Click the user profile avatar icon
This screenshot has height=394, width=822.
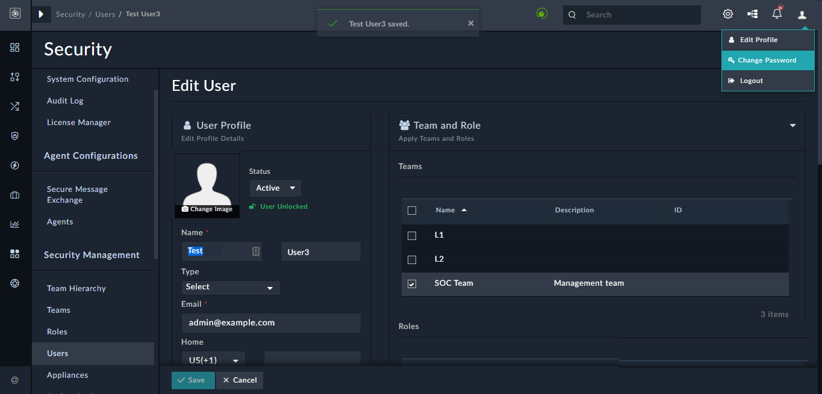coord(802,14)
